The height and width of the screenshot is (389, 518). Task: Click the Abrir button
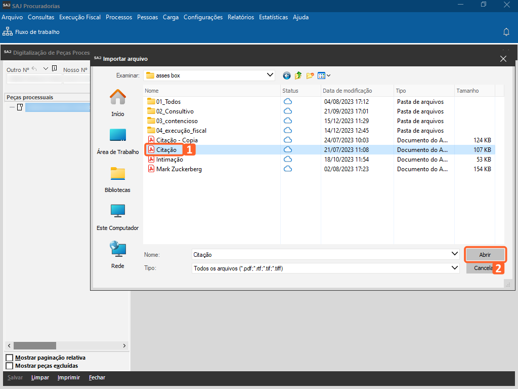pyautogui.click(x=485, y=254)
